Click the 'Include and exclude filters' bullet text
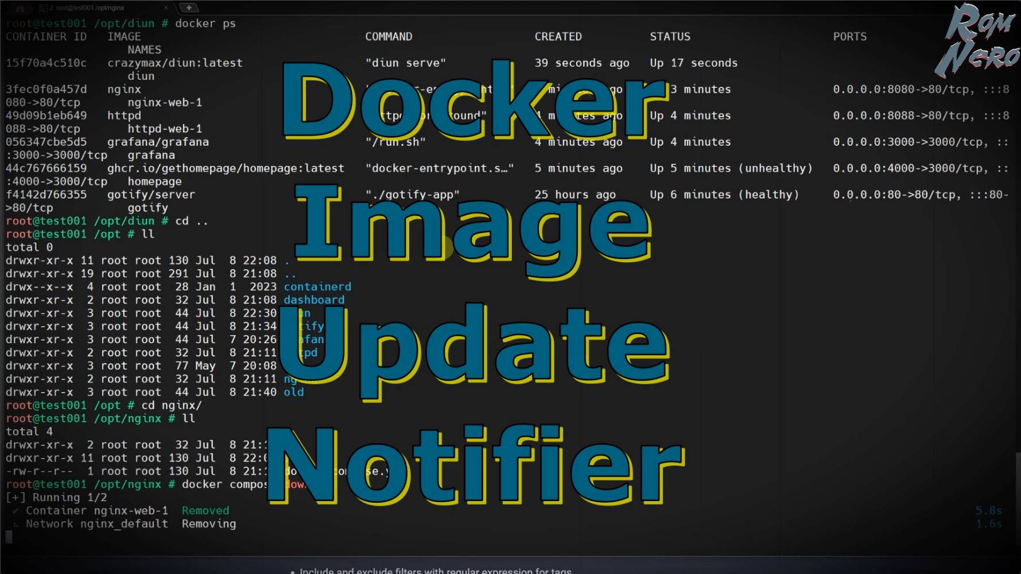Screen dimensions: 1021x574 [x=436, y=571]
